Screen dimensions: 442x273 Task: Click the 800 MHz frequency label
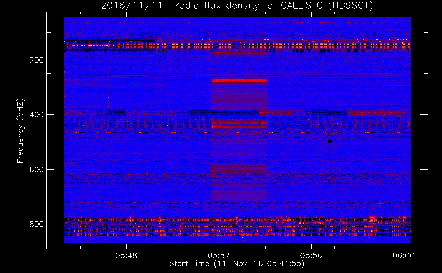tap(37, 224)
